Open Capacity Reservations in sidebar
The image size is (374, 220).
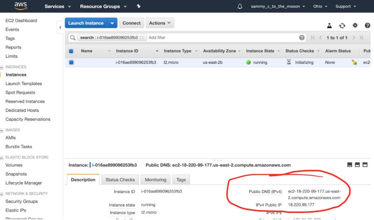tap(28, 119)
